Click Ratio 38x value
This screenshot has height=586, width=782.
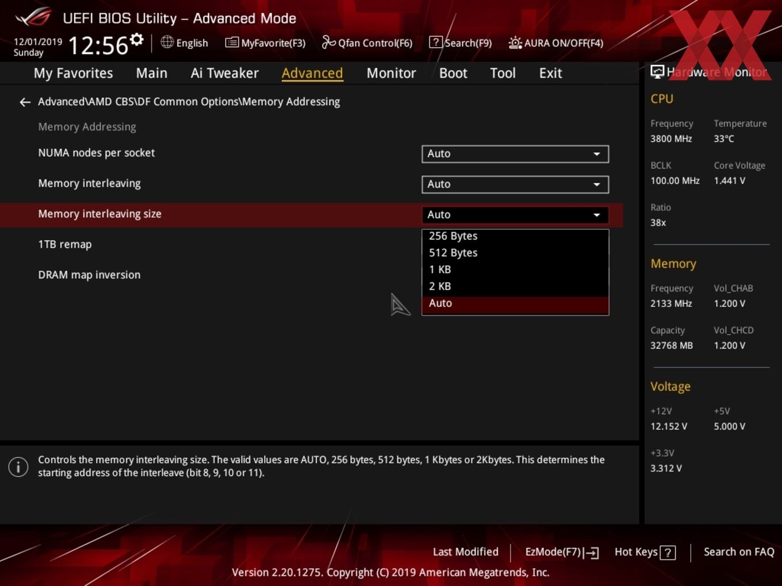click(x=658, y=223)
